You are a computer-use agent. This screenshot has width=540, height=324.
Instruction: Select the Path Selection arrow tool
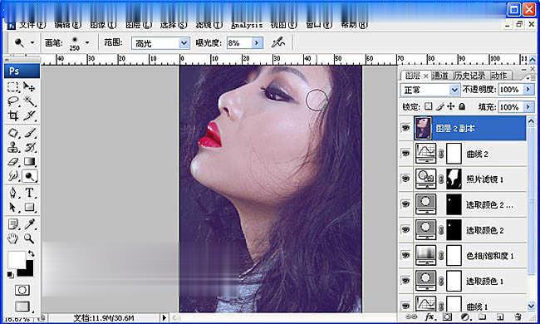tap(12, 208)
